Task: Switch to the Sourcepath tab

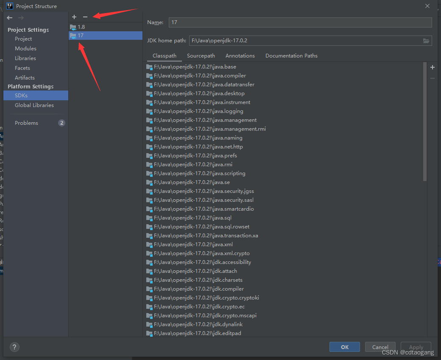Action: 201,56
